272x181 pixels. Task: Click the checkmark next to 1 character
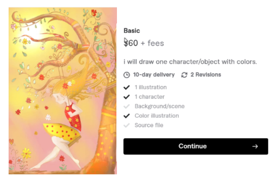126,97
